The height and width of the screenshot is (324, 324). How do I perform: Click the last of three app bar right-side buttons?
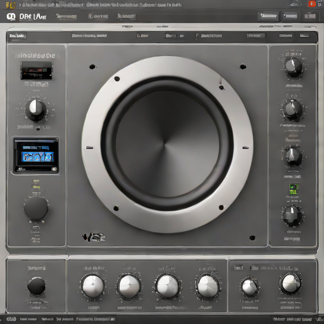pos(310,16)
